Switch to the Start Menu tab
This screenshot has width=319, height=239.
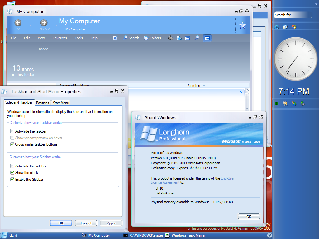click(61, 103)
